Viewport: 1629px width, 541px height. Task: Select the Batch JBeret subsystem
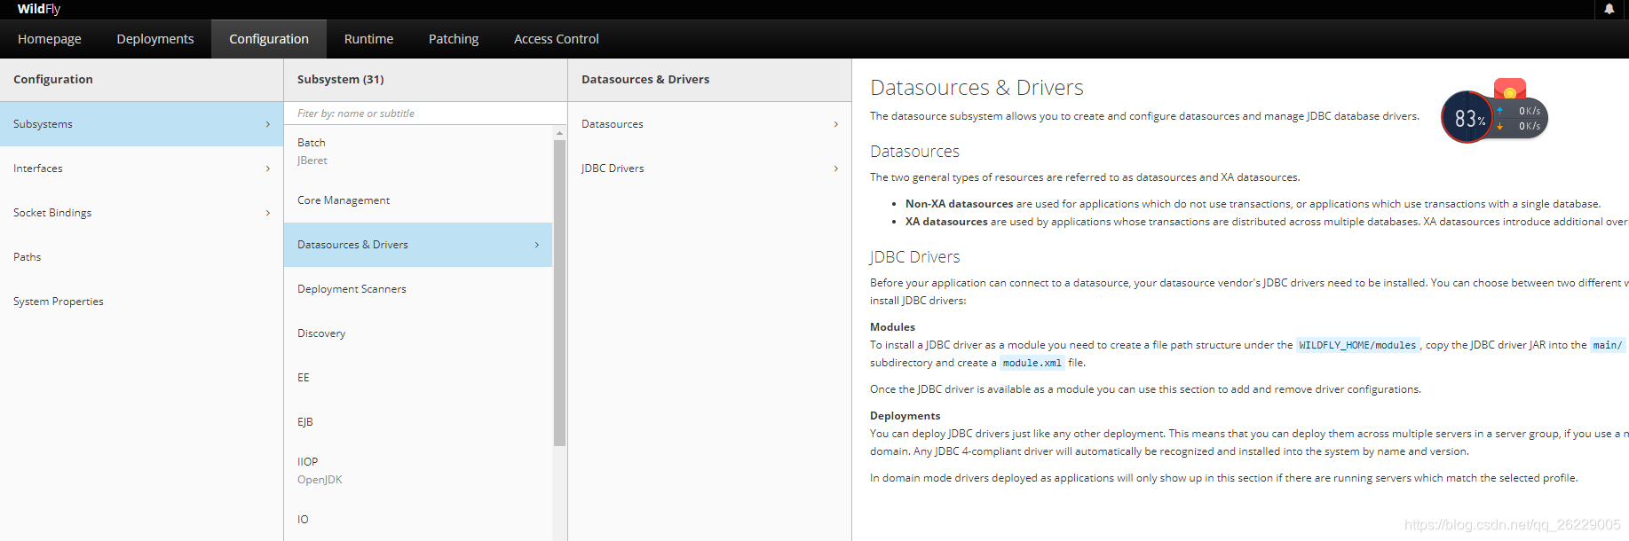coord(418,152)
